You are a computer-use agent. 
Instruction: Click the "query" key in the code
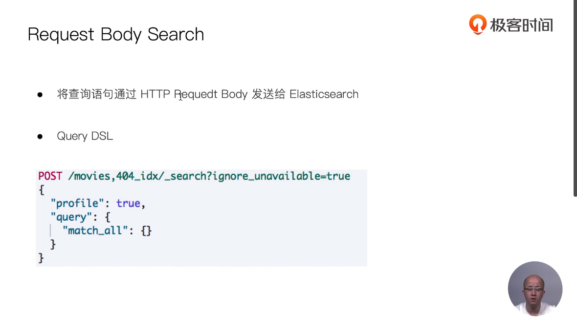tap(71, 217)
